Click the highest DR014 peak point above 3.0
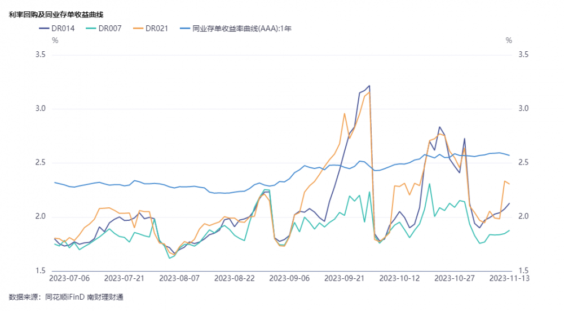 pyautogui.click(x=369, y=86)
